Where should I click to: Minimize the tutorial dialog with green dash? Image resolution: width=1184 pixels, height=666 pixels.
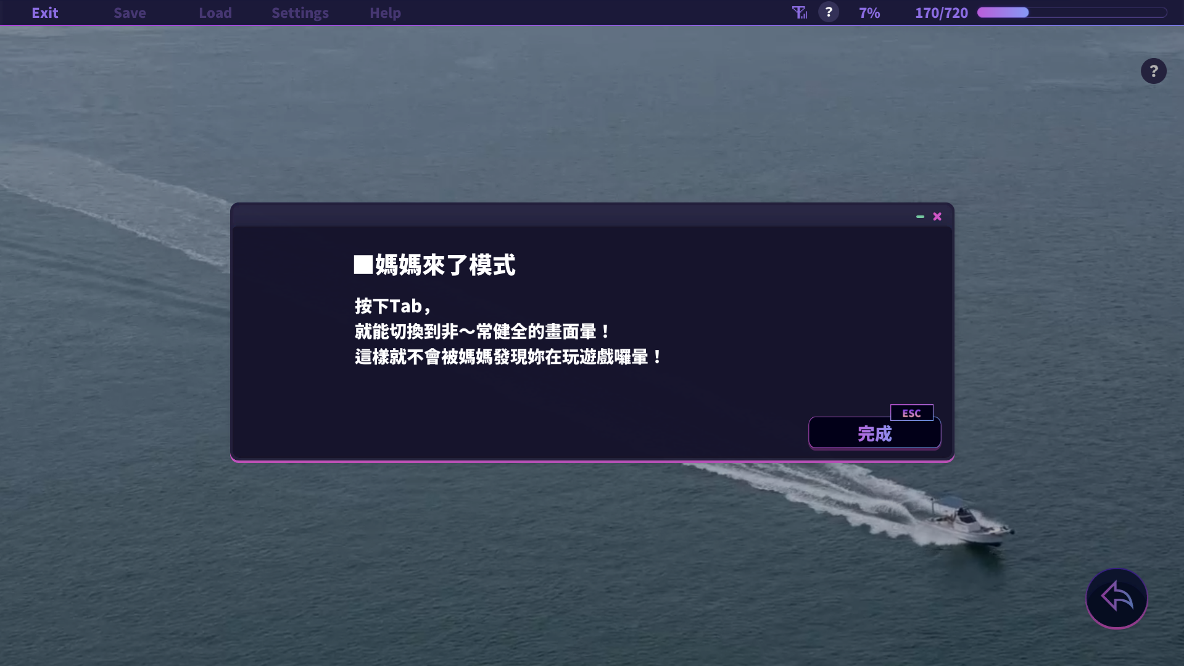click(x=920, y=217)
